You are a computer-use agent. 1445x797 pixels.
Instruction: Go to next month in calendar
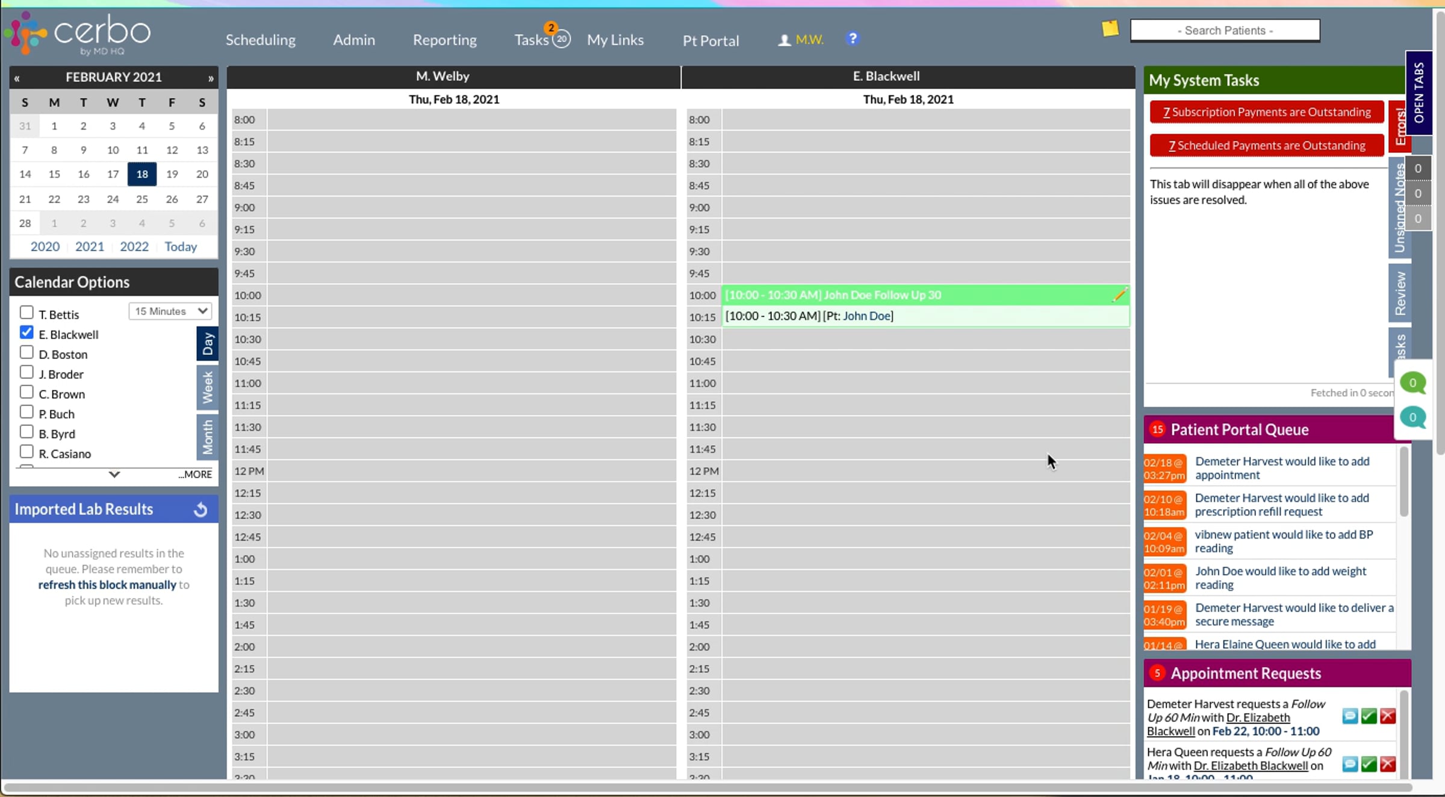click(211, 78)
